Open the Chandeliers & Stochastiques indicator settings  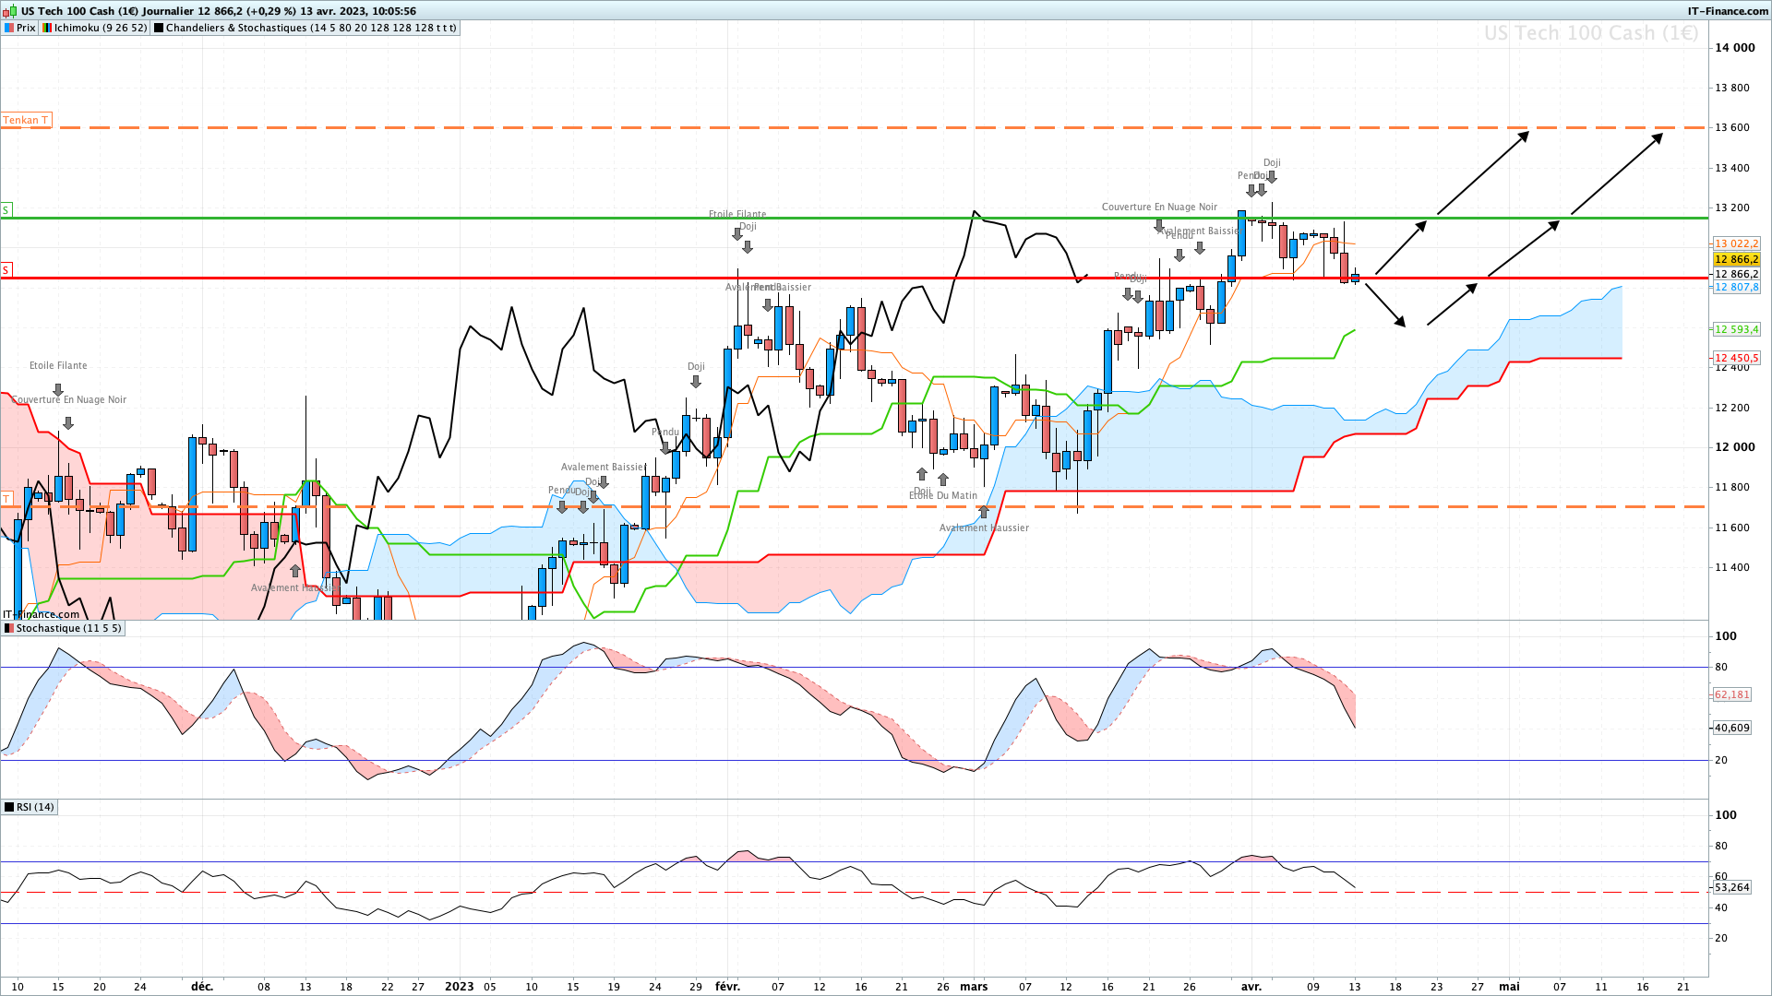310,28
